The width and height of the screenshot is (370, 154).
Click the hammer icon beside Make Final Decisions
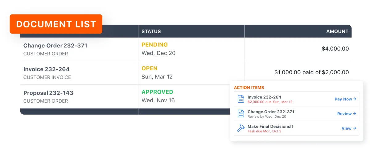[241, 128]
